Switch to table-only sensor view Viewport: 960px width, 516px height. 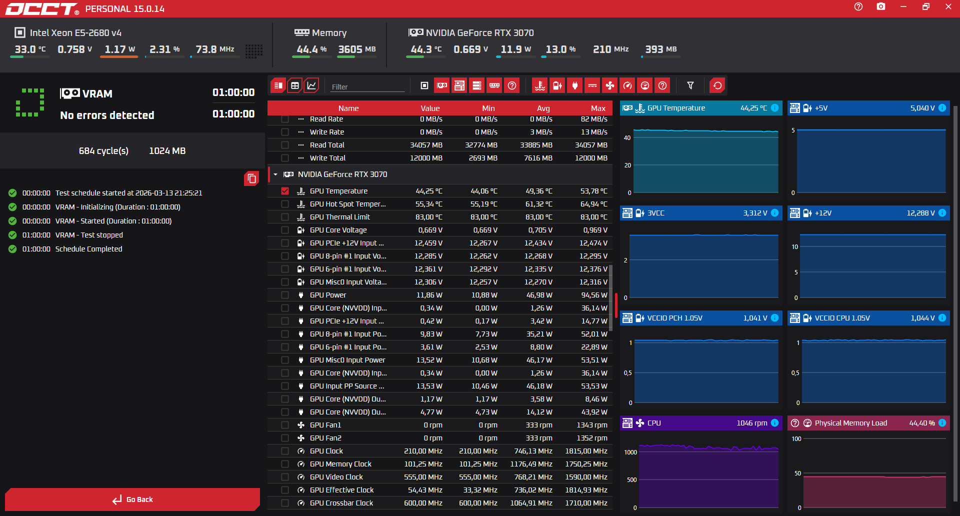point(295,85)
